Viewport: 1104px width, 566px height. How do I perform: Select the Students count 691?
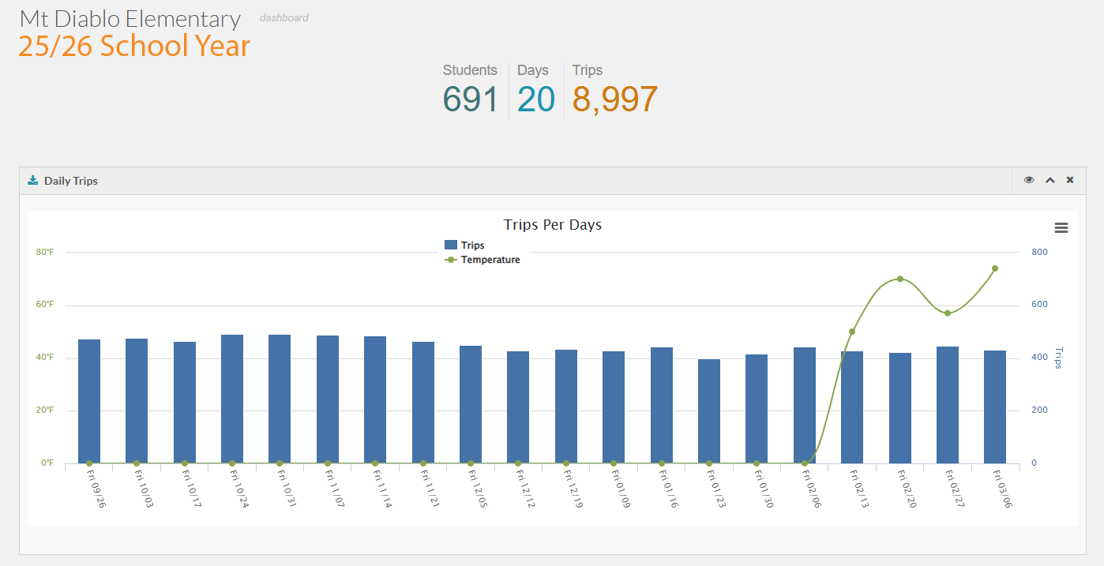click(471, 100)
